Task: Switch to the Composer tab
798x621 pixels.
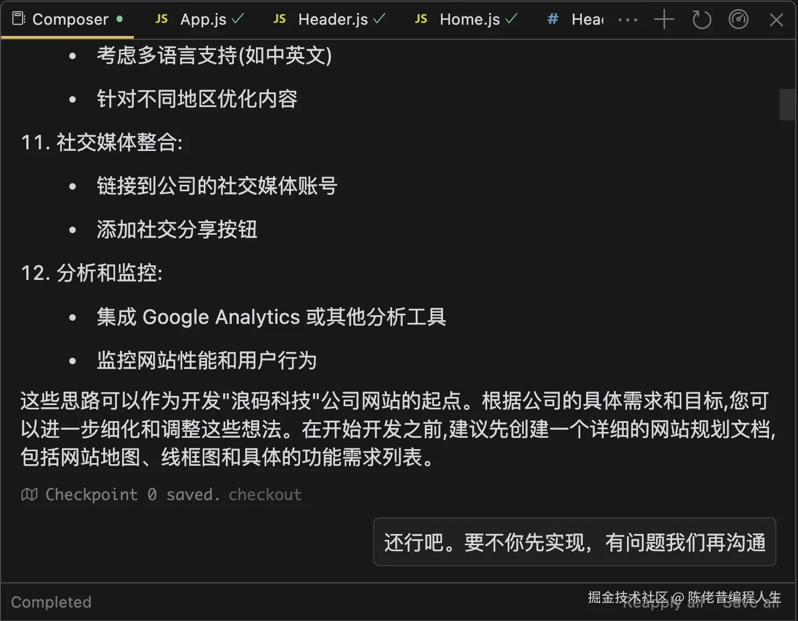Action: (70, 19)
